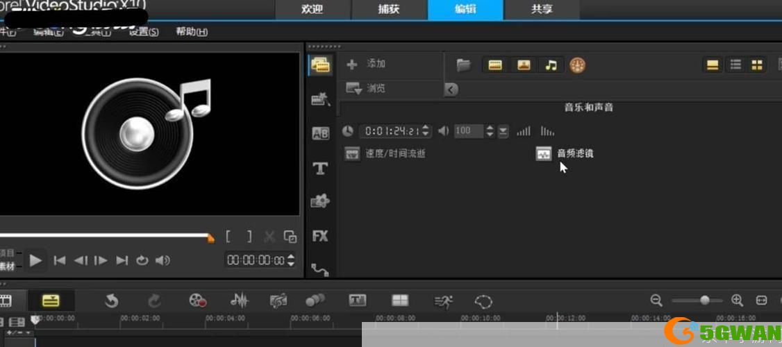Click the preview scrubber orange handle
The height and width of the screenshot is (347, 782).
211,239
